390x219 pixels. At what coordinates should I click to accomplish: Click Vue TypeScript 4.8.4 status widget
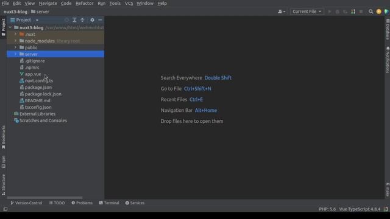click(360, 209)
